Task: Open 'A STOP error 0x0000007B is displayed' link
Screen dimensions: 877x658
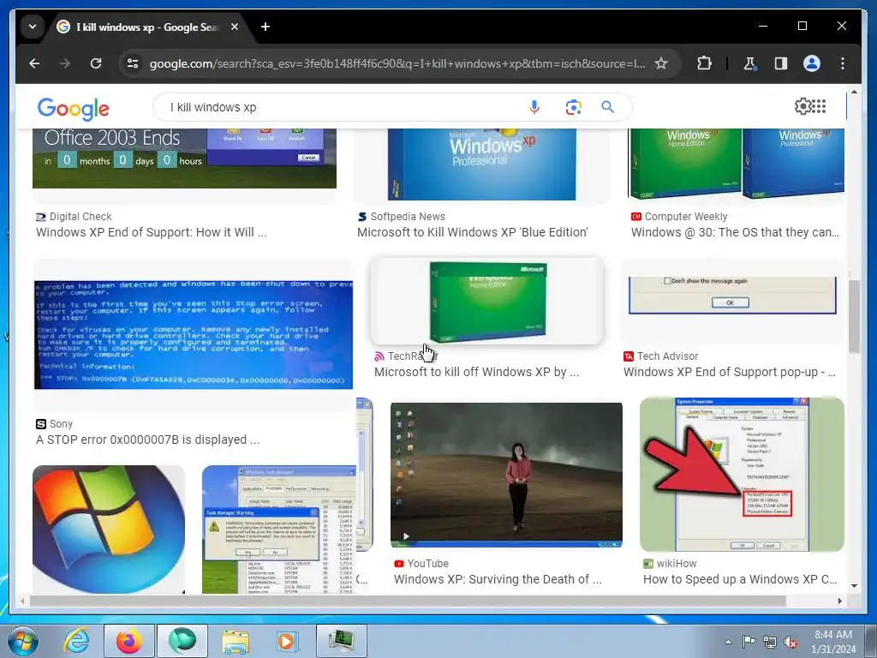Action: pyautogui.click(x=147, y=440)
